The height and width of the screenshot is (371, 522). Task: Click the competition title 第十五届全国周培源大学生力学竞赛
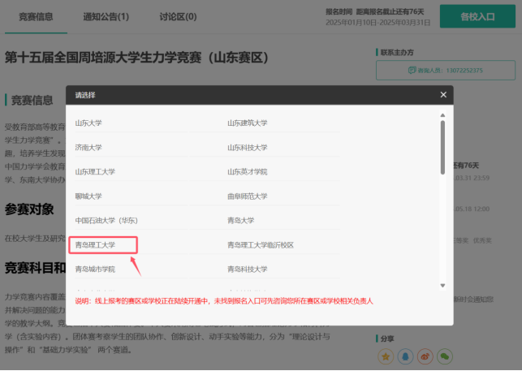pyautogui.click(x=136, y=58)
